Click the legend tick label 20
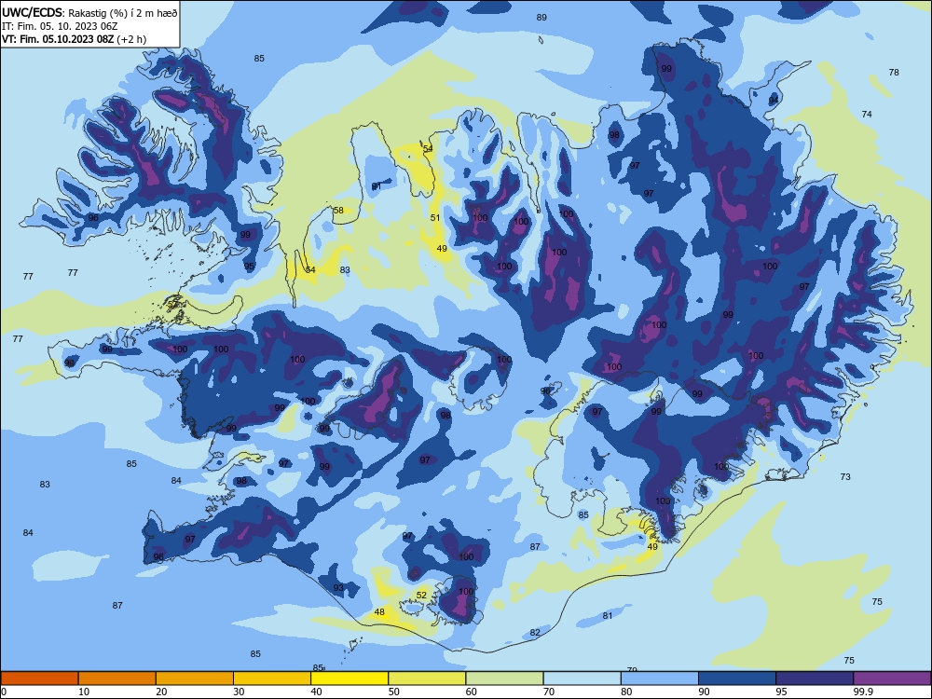932x699 pixels. (x=161, y=692)
